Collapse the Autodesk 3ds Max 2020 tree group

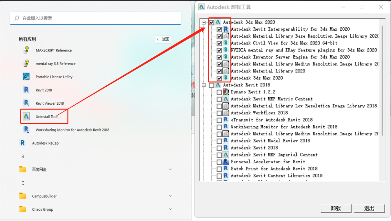click(204, 22)
